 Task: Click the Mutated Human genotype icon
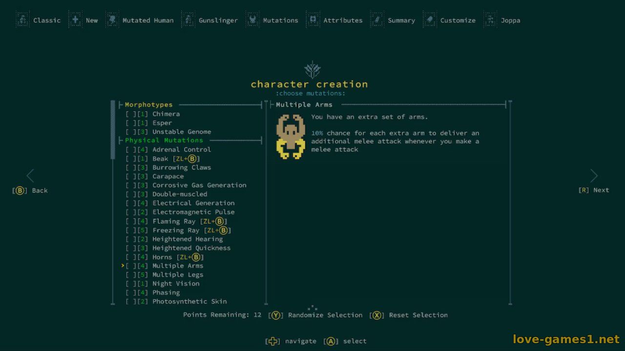click(x=112, y=20)
